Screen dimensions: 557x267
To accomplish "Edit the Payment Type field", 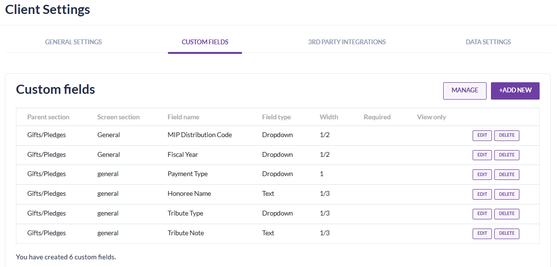I will 482,174.
